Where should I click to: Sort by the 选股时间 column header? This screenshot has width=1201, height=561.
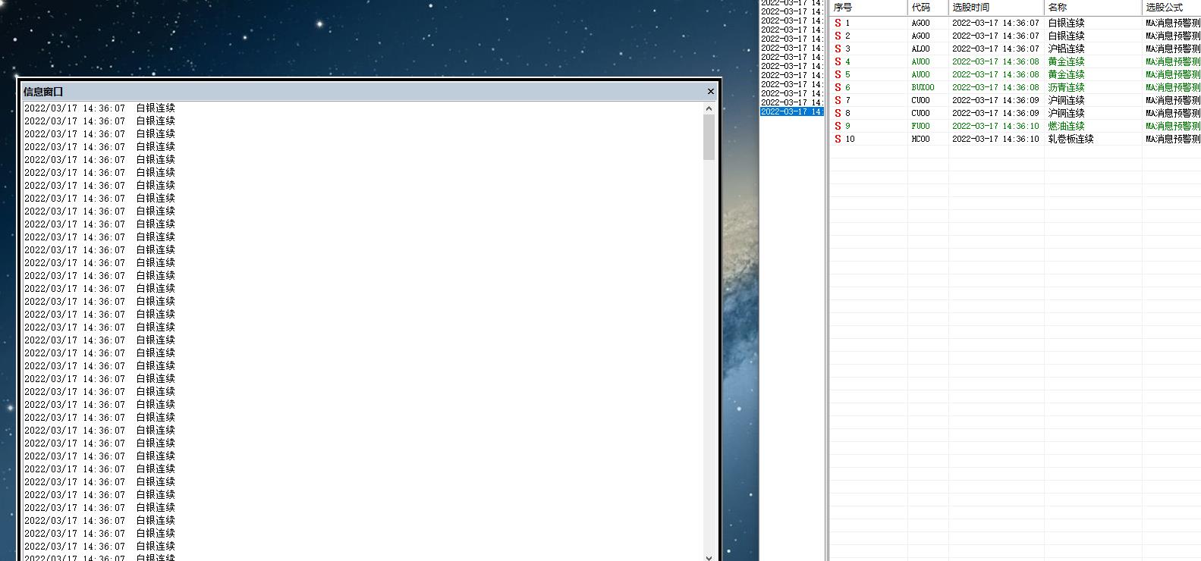click(996, 7)
